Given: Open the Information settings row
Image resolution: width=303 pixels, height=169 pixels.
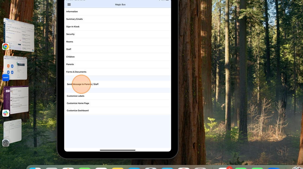Looking at the screenshot, I should pos(117,12).
